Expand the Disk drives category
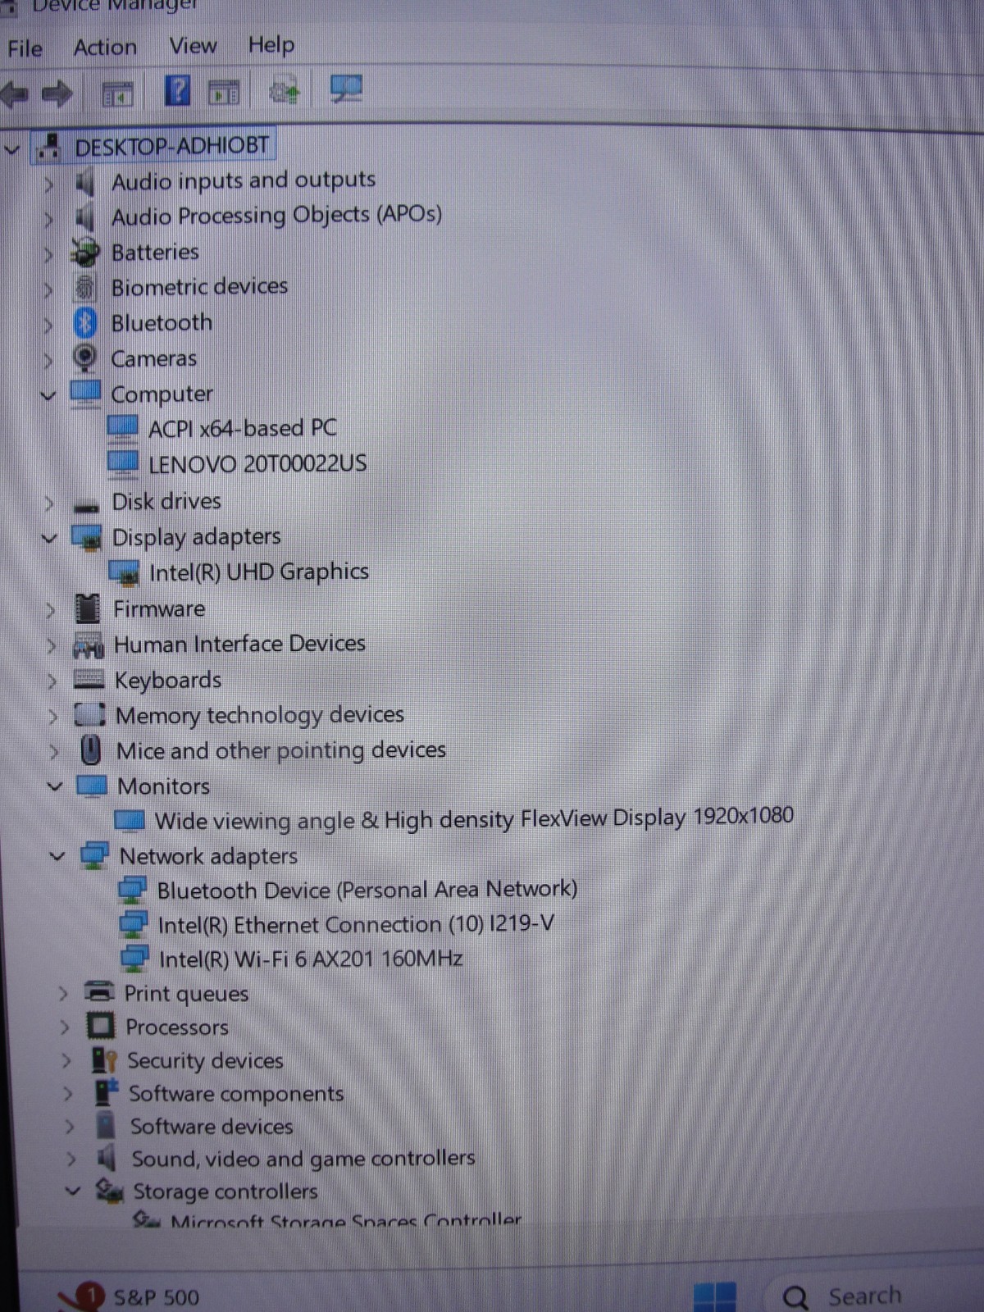The width and height of the screenshot is (984, 1312). click(x=49, y=503)
